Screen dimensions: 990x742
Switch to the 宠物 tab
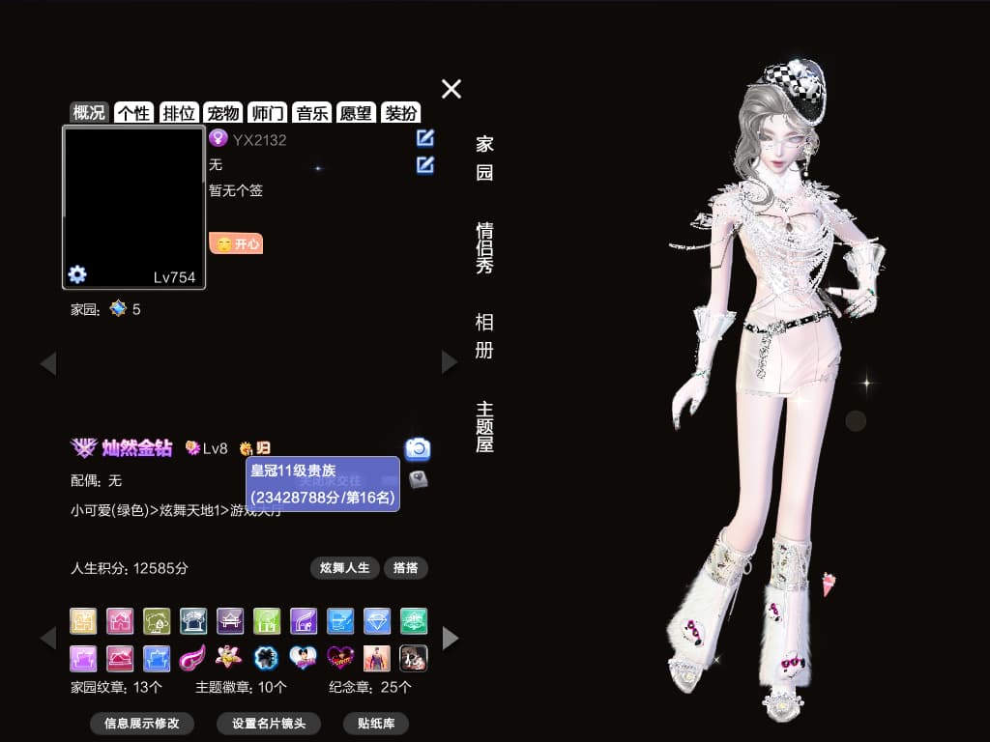[x=222, y=112]
